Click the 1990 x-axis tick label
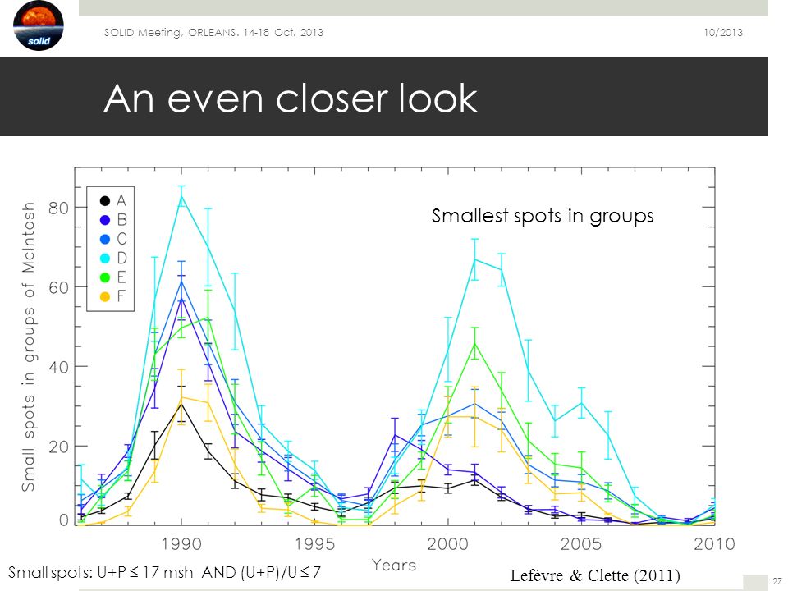The image size is (788, 591). coord(181,543)
